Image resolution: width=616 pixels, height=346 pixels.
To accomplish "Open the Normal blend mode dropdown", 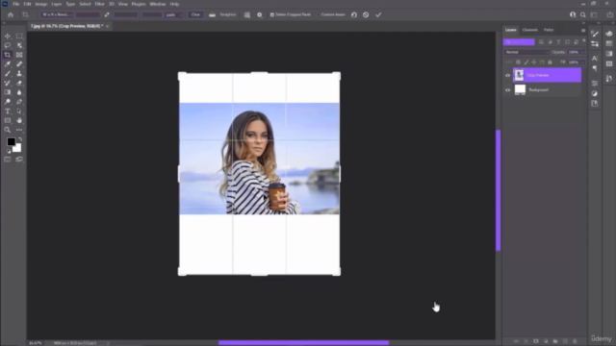I will click(x=526, y=52).
